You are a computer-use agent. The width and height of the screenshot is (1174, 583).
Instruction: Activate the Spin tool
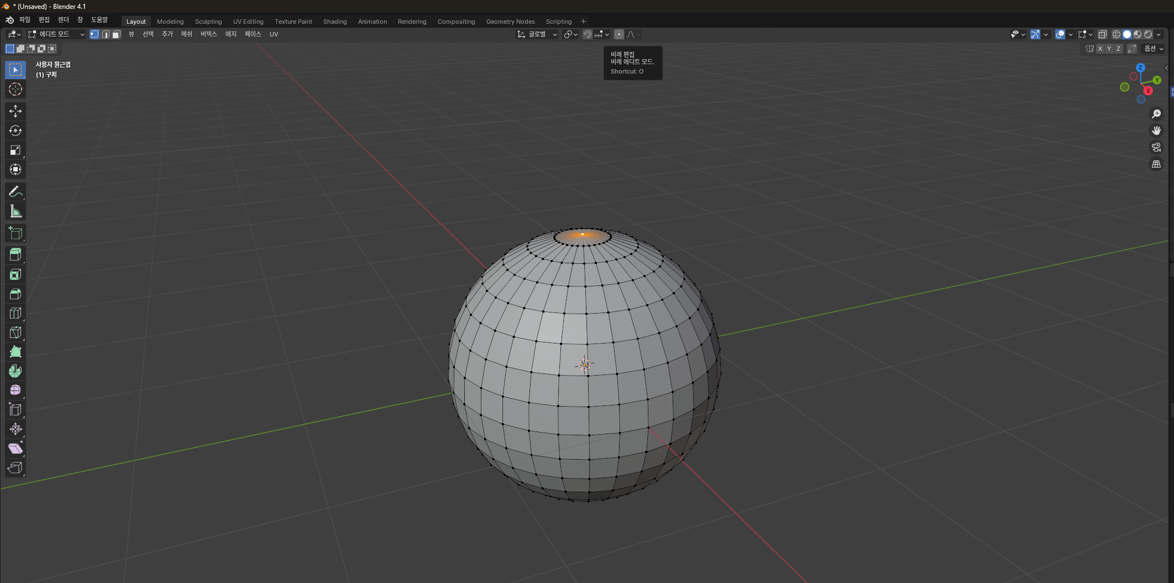click(15, 371)
